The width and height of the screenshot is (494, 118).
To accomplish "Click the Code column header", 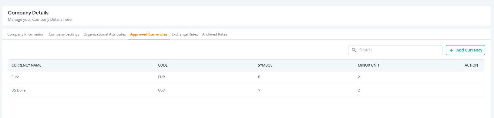I will (x=163, y=65).
